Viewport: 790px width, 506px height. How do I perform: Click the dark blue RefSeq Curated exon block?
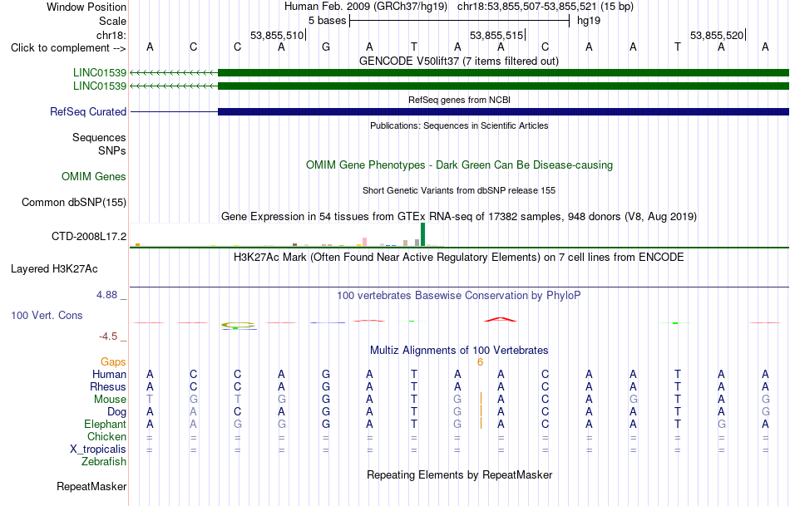tap(503, 112)
